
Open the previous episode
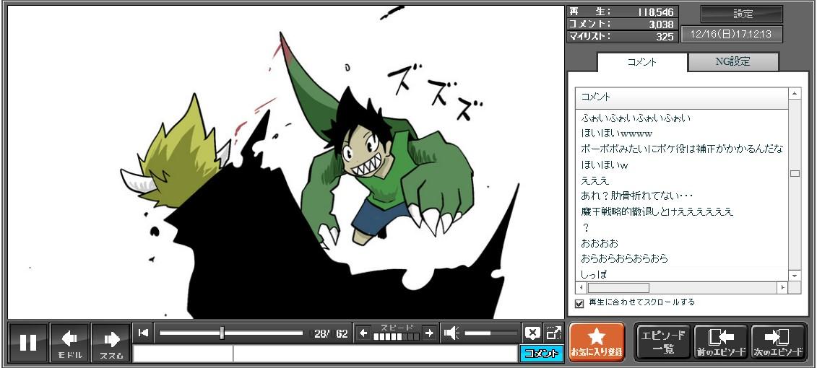click(720, 342)
